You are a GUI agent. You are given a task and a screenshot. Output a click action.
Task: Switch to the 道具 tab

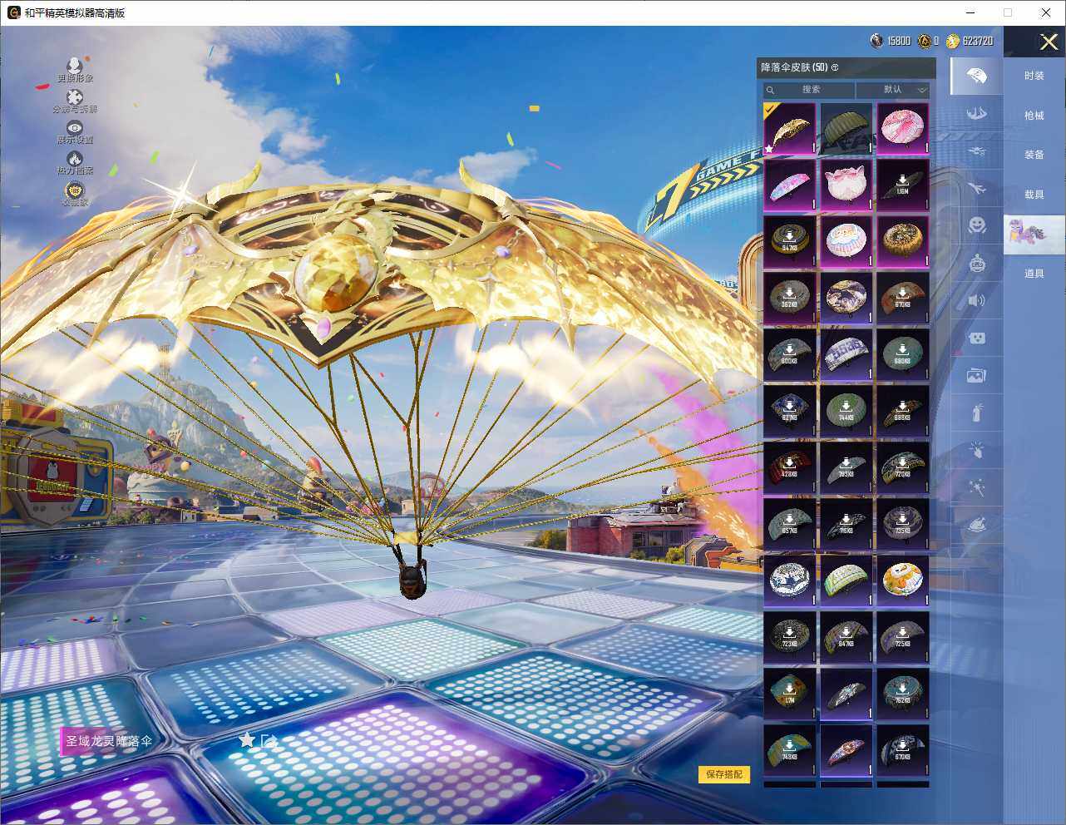1034,274
